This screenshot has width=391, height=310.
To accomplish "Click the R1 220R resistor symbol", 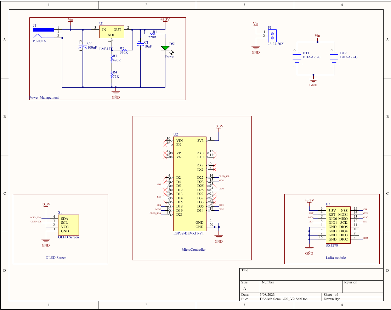I will 152,33.
